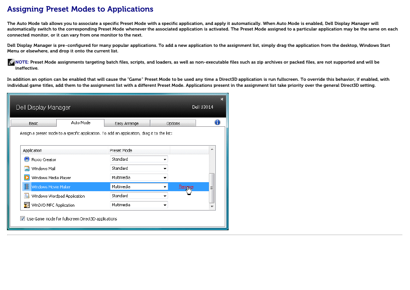Select the Windows Wordpad Application row text

coord(58,196)
